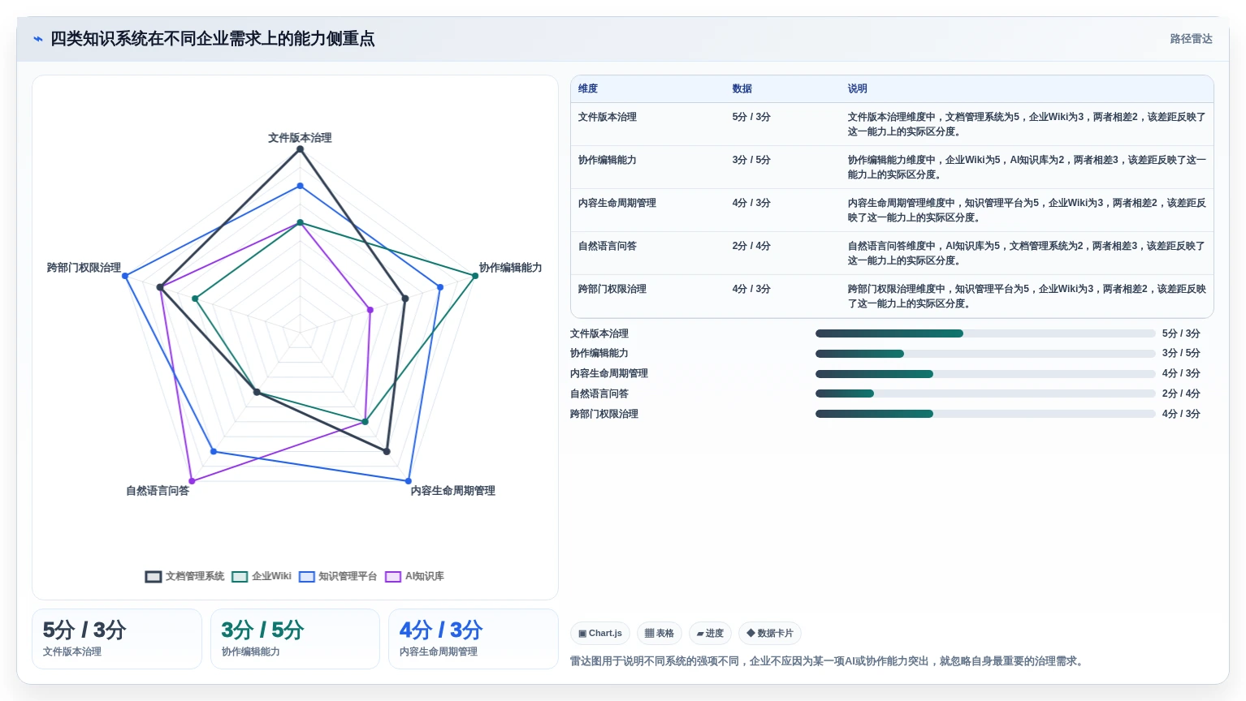Click radar axis label 文件版本治理

pos(300,138)
